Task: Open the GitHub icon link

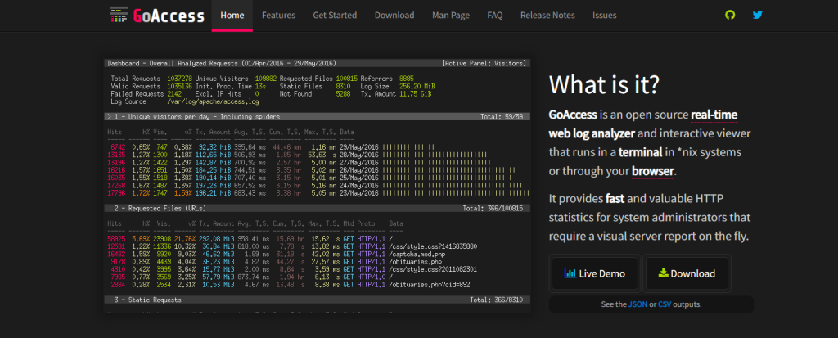Action: pyautogui.click(x=729, y=15)
